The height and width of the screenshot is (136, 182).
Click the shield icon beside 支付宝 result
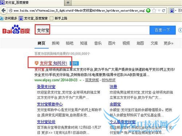point(36,63)
